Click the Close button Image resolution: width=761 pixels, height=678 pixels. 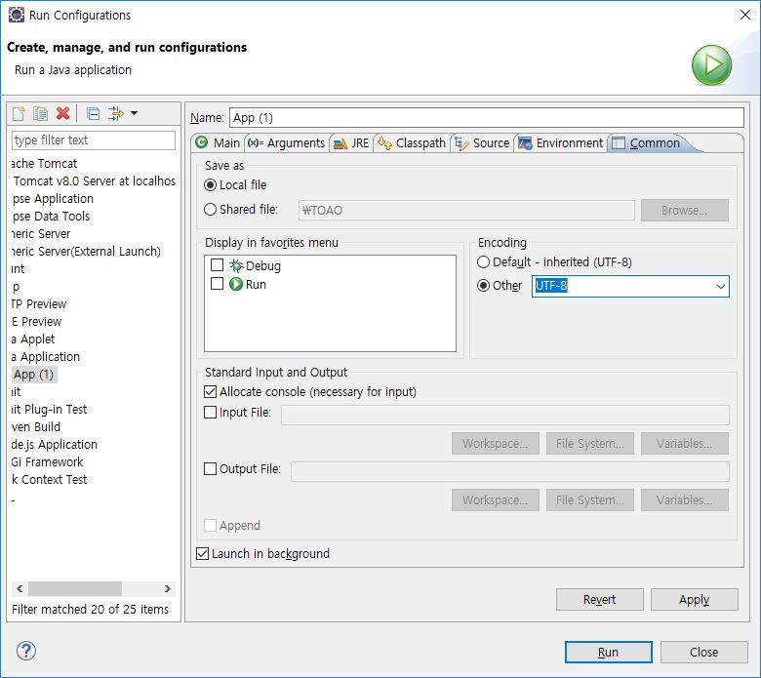click(x=703, y=652)
